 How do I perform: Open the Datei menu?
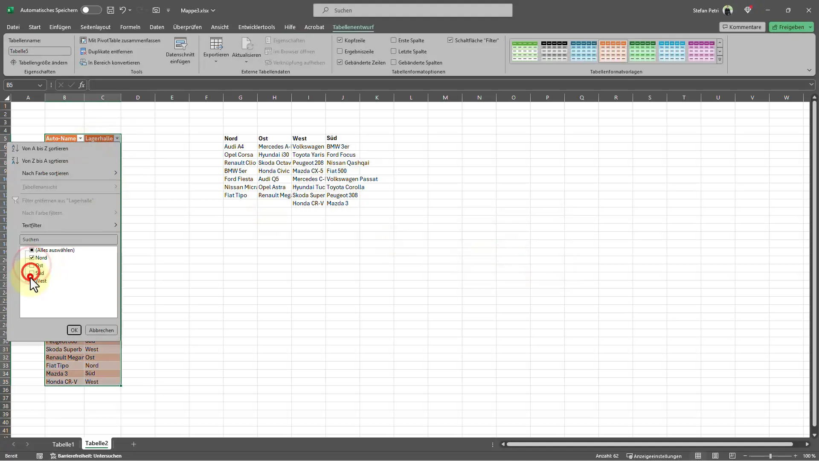[x=13, y=27]
